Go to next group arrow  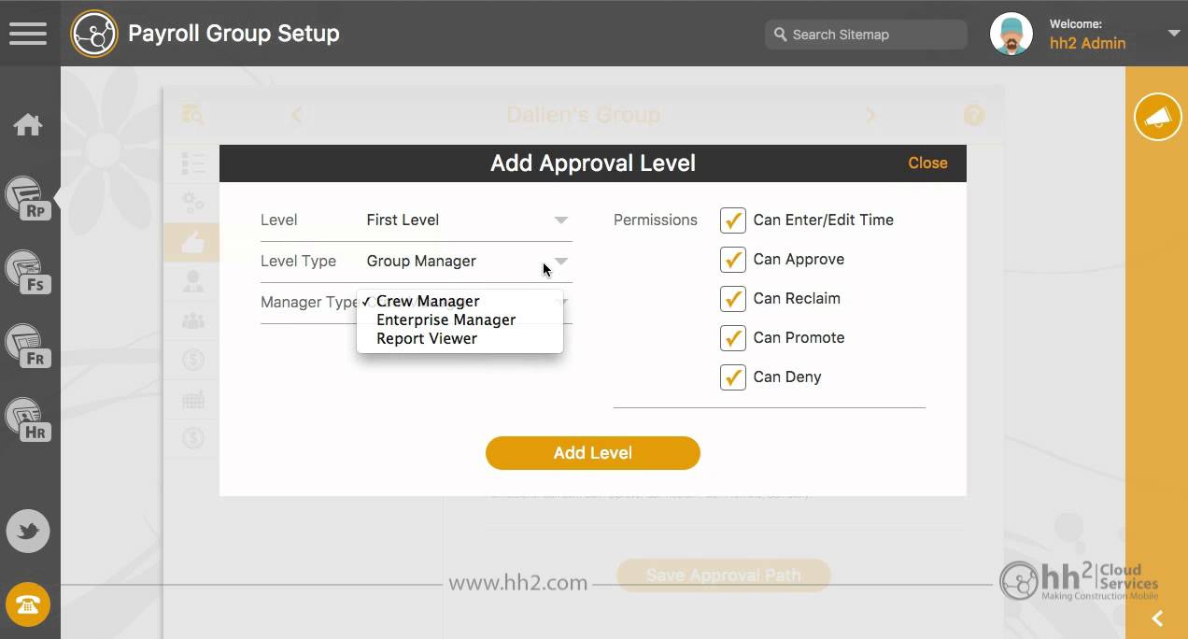pos(870,115)
